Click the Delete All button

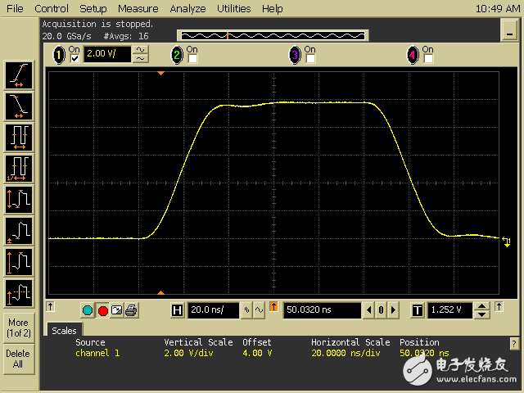pos(18,359)
